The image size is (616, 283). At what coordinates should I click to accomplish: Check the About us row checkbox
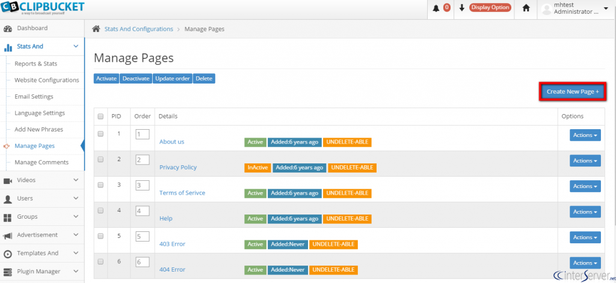click(x=100, y=134)
